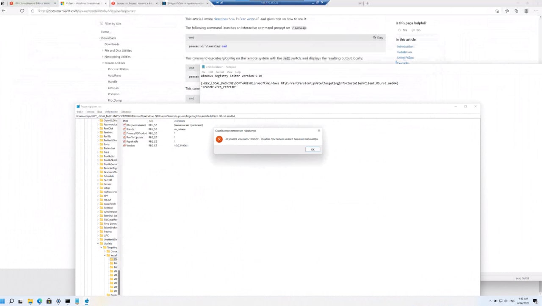Click the Version value's string icon
Image resolution: width=542 pixels, height=306 pixels.
[124, 146]
